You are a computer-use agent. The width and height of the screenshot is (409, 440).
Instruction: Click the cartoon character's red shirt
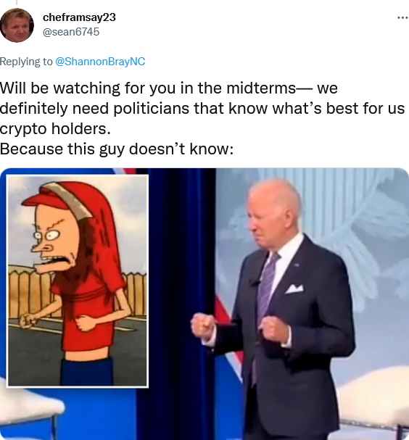87,315
